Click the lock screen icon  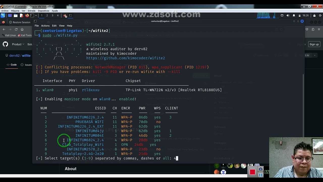[314, 15]
